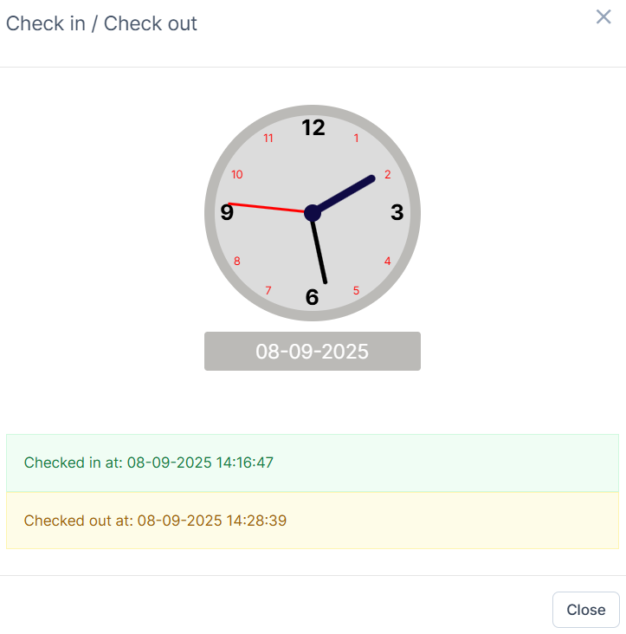Click the yellow Checked out message
The width and height of the screenshot is (626, 634).
(x=312, y=521)
